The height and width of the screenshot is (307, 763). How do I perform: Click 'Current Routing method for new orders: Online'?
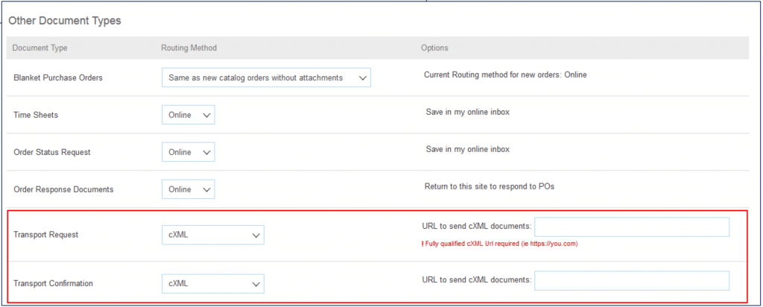(x=505, y=75)
